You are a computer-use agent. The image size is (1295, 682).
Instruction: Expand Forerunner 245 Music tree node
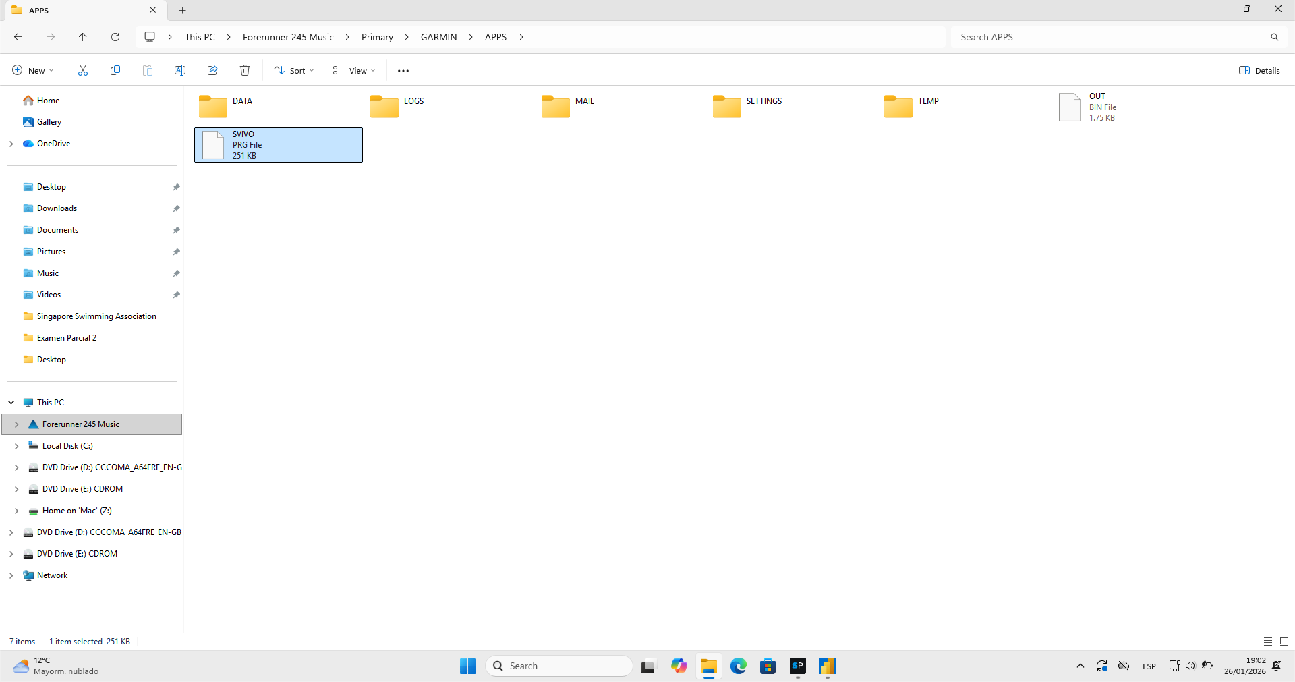[16, 424]
